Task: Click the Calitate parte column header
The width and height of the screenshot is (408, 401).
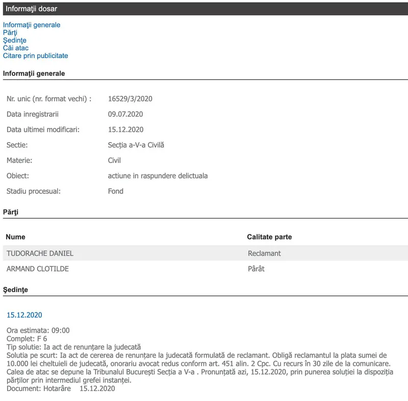Action: 269,237
